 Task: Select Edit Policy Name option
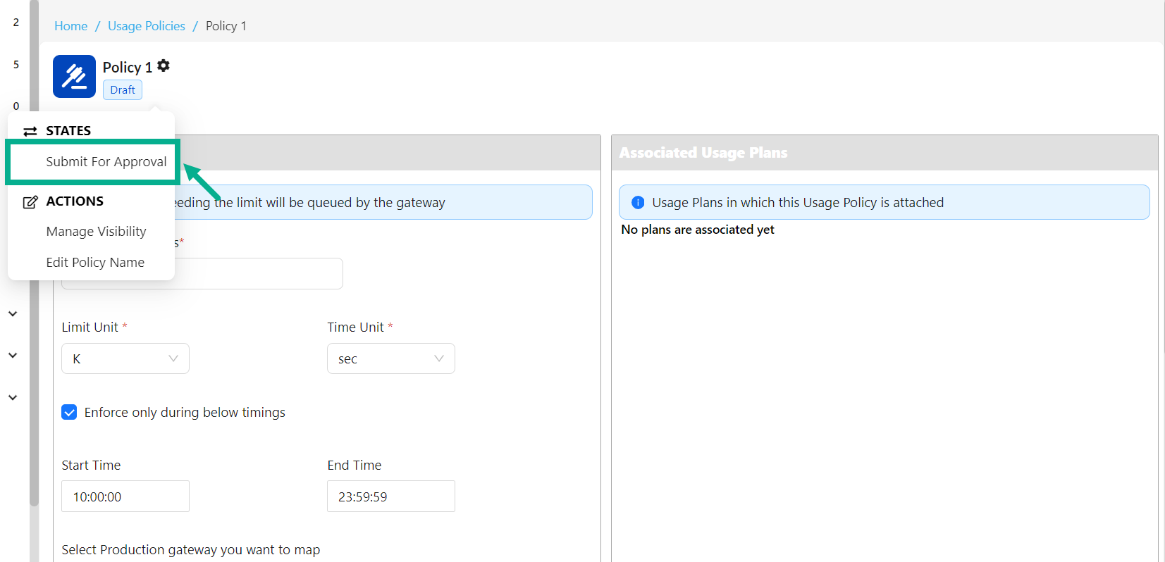95,263
